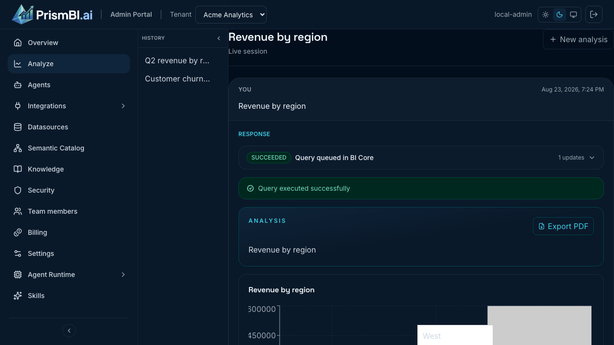
Task: Collapse the History panel
Action: (219, 38)
